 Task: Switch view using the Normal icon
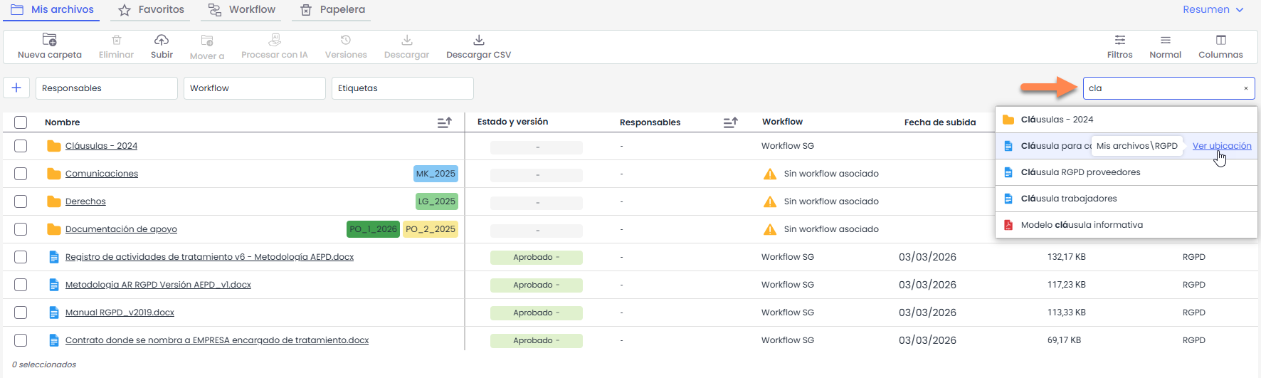[x=1165, y=41]
